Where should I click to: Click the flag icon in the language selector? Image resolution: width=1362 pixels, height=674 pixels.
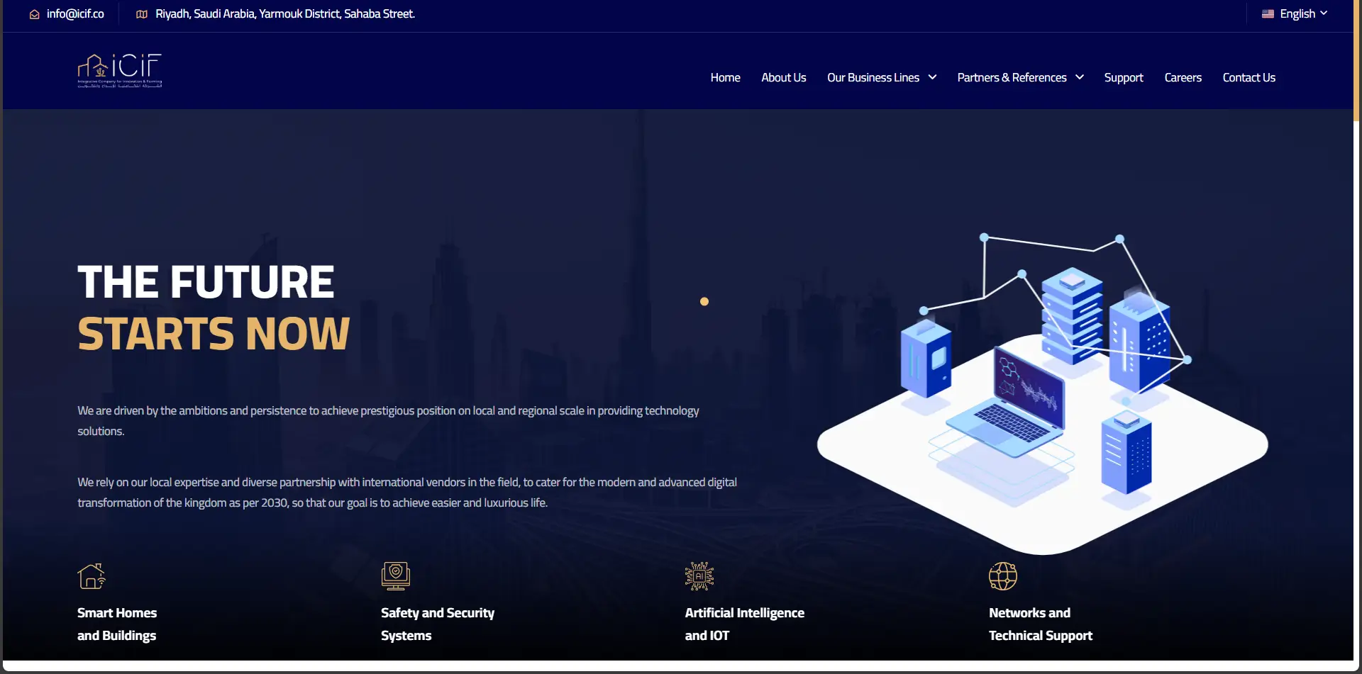click(1268, 14)
